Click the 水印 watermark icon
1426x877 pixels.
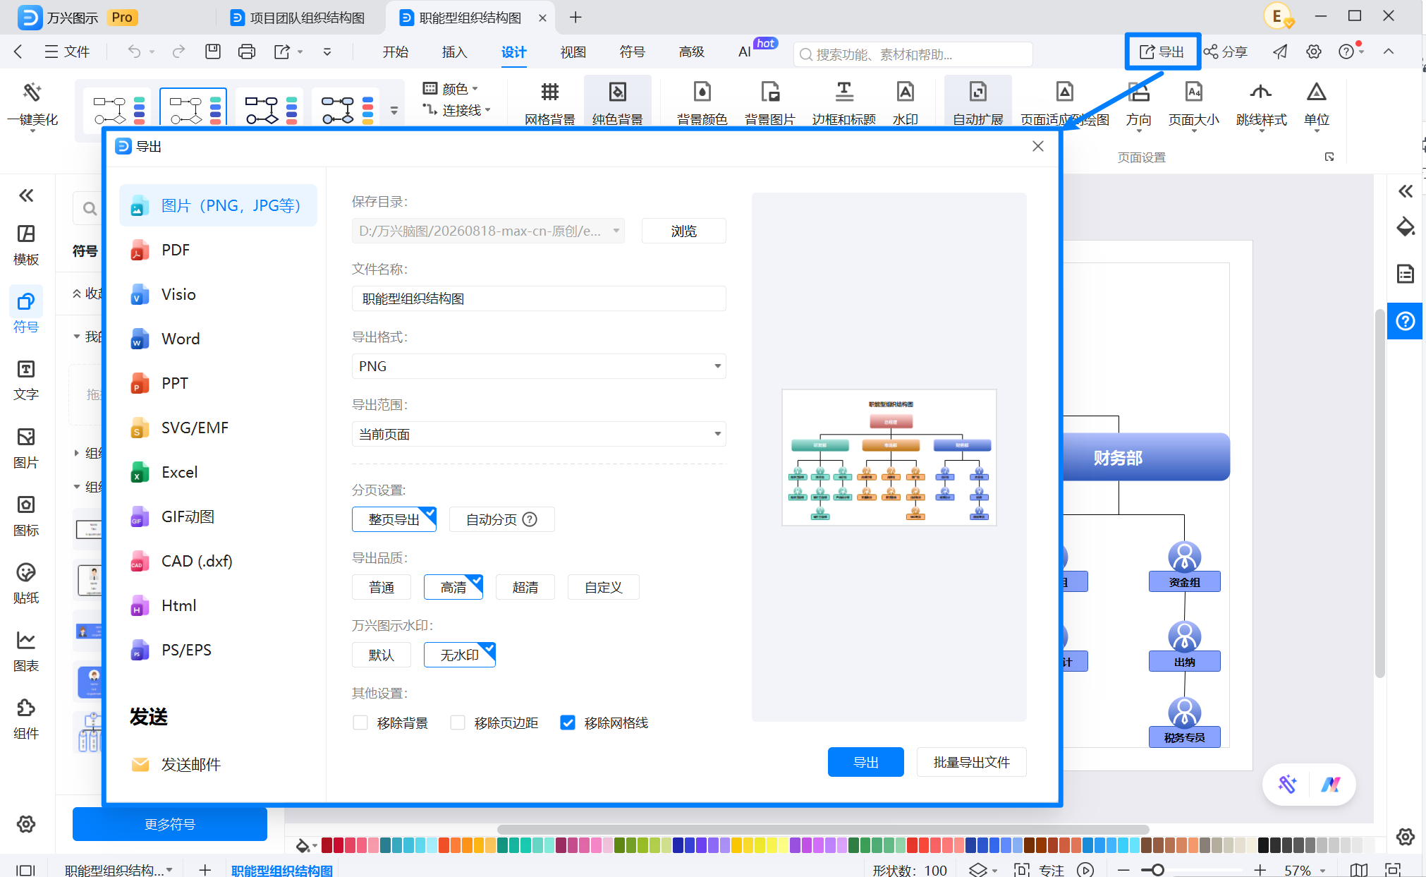tap(905, 103)
